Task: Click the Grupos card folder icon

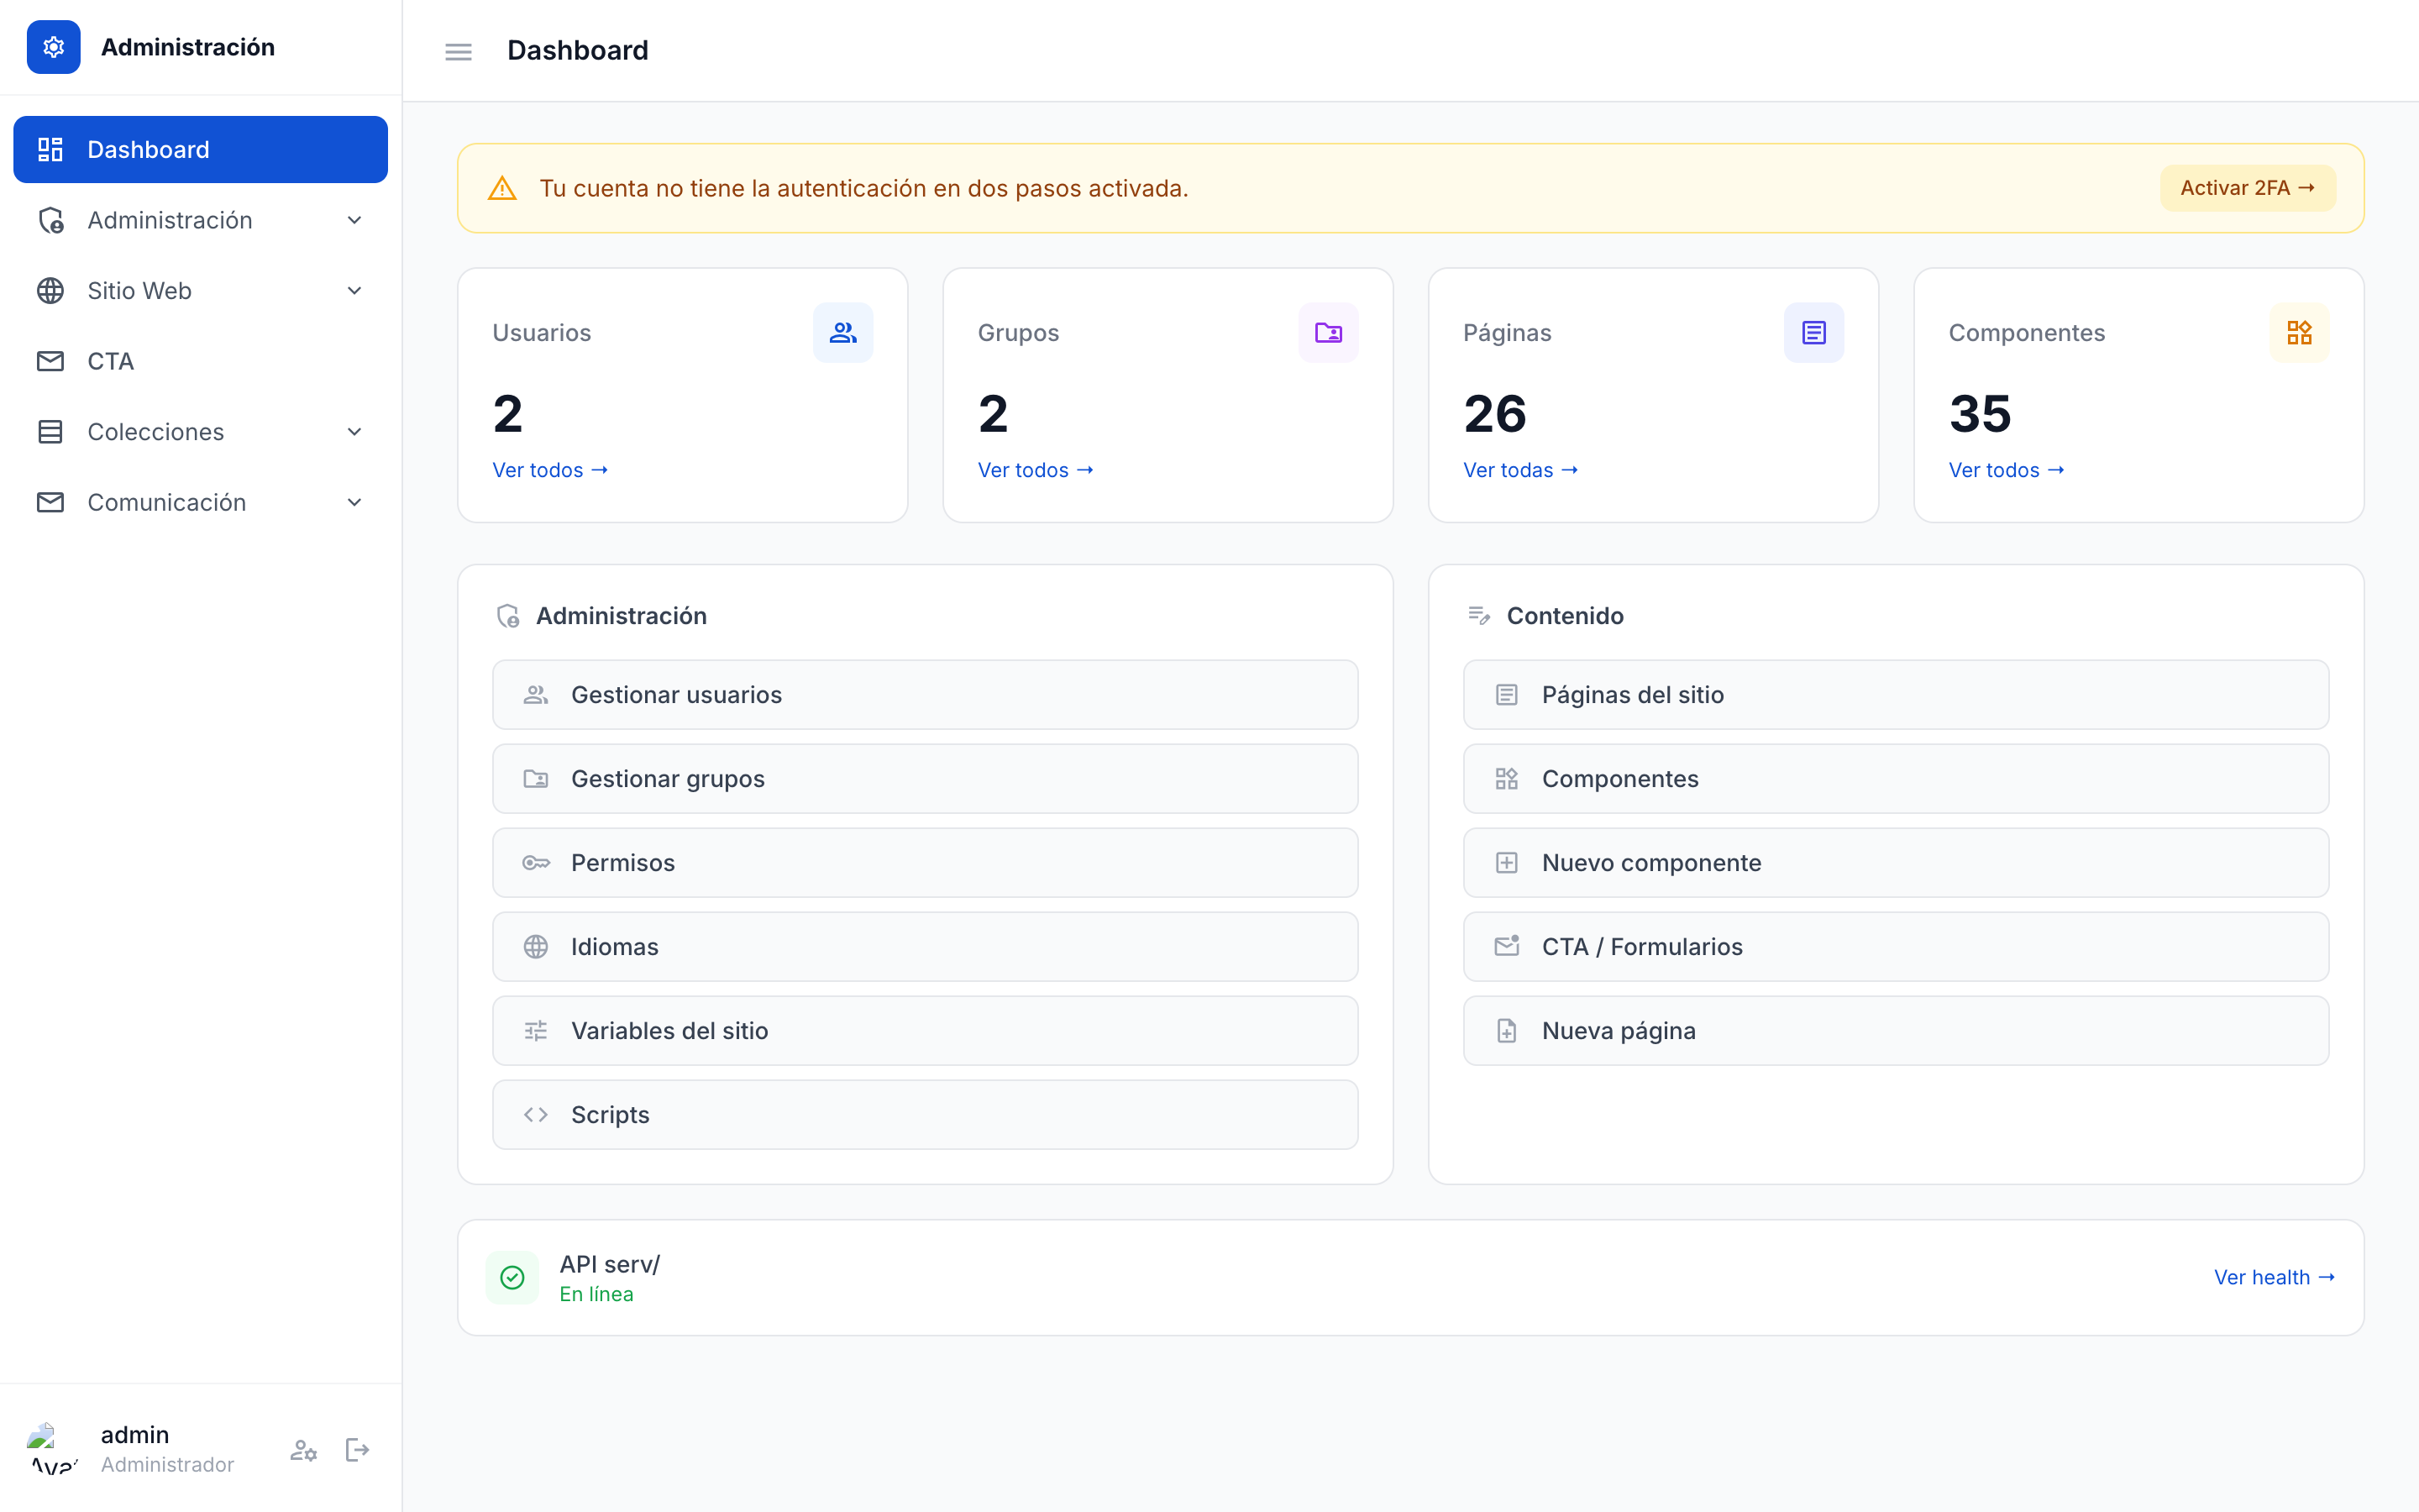Action: coord(1329,333)
